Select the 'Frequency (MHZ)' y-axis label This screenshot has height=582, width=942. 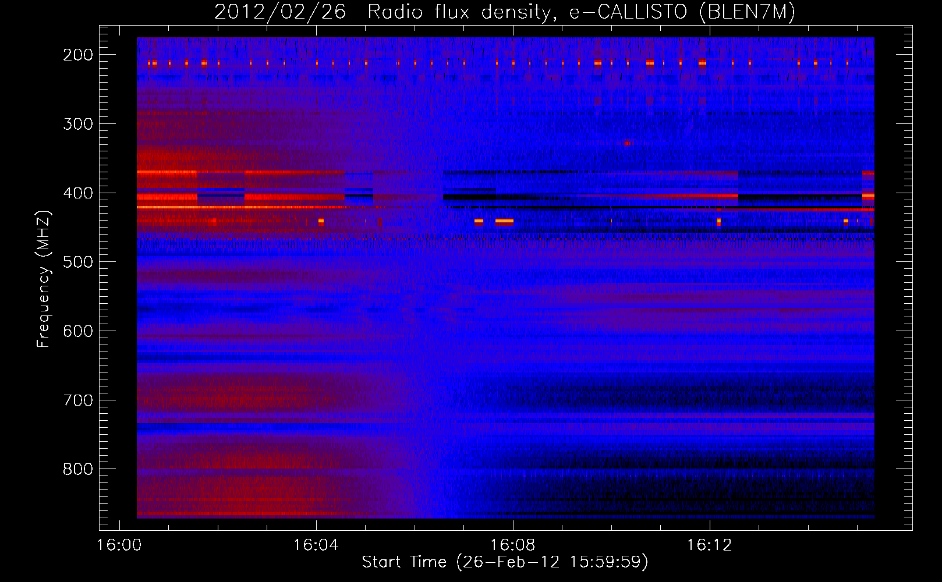tap(44, 279)
